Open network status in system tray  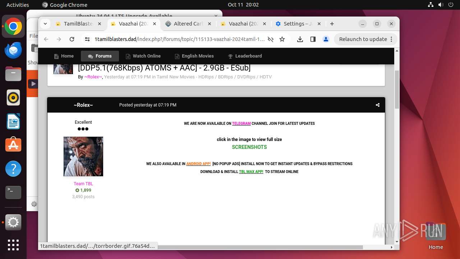(x=431, y=5)
